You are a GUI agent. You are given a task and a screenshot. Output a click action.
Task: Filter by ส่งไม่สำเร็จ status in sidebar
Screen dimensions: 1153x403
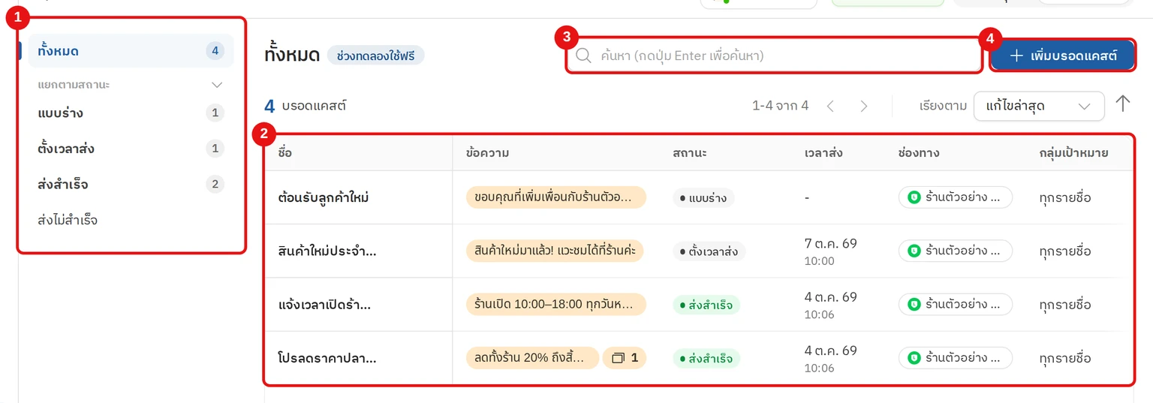pos(131,220)
